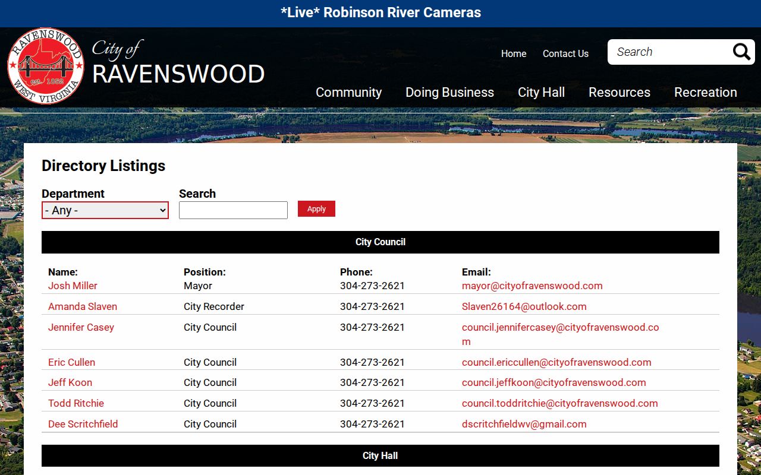
Task: Click the Email: column header
Action: 476,272
